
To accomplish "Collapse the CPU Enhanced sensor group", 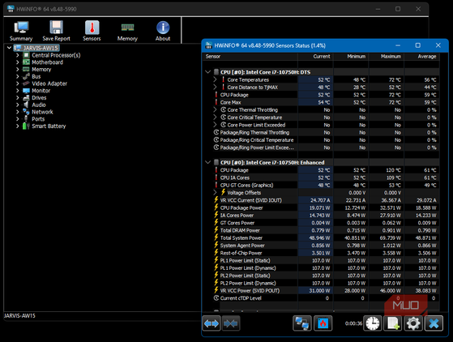I will click(207, 162).
